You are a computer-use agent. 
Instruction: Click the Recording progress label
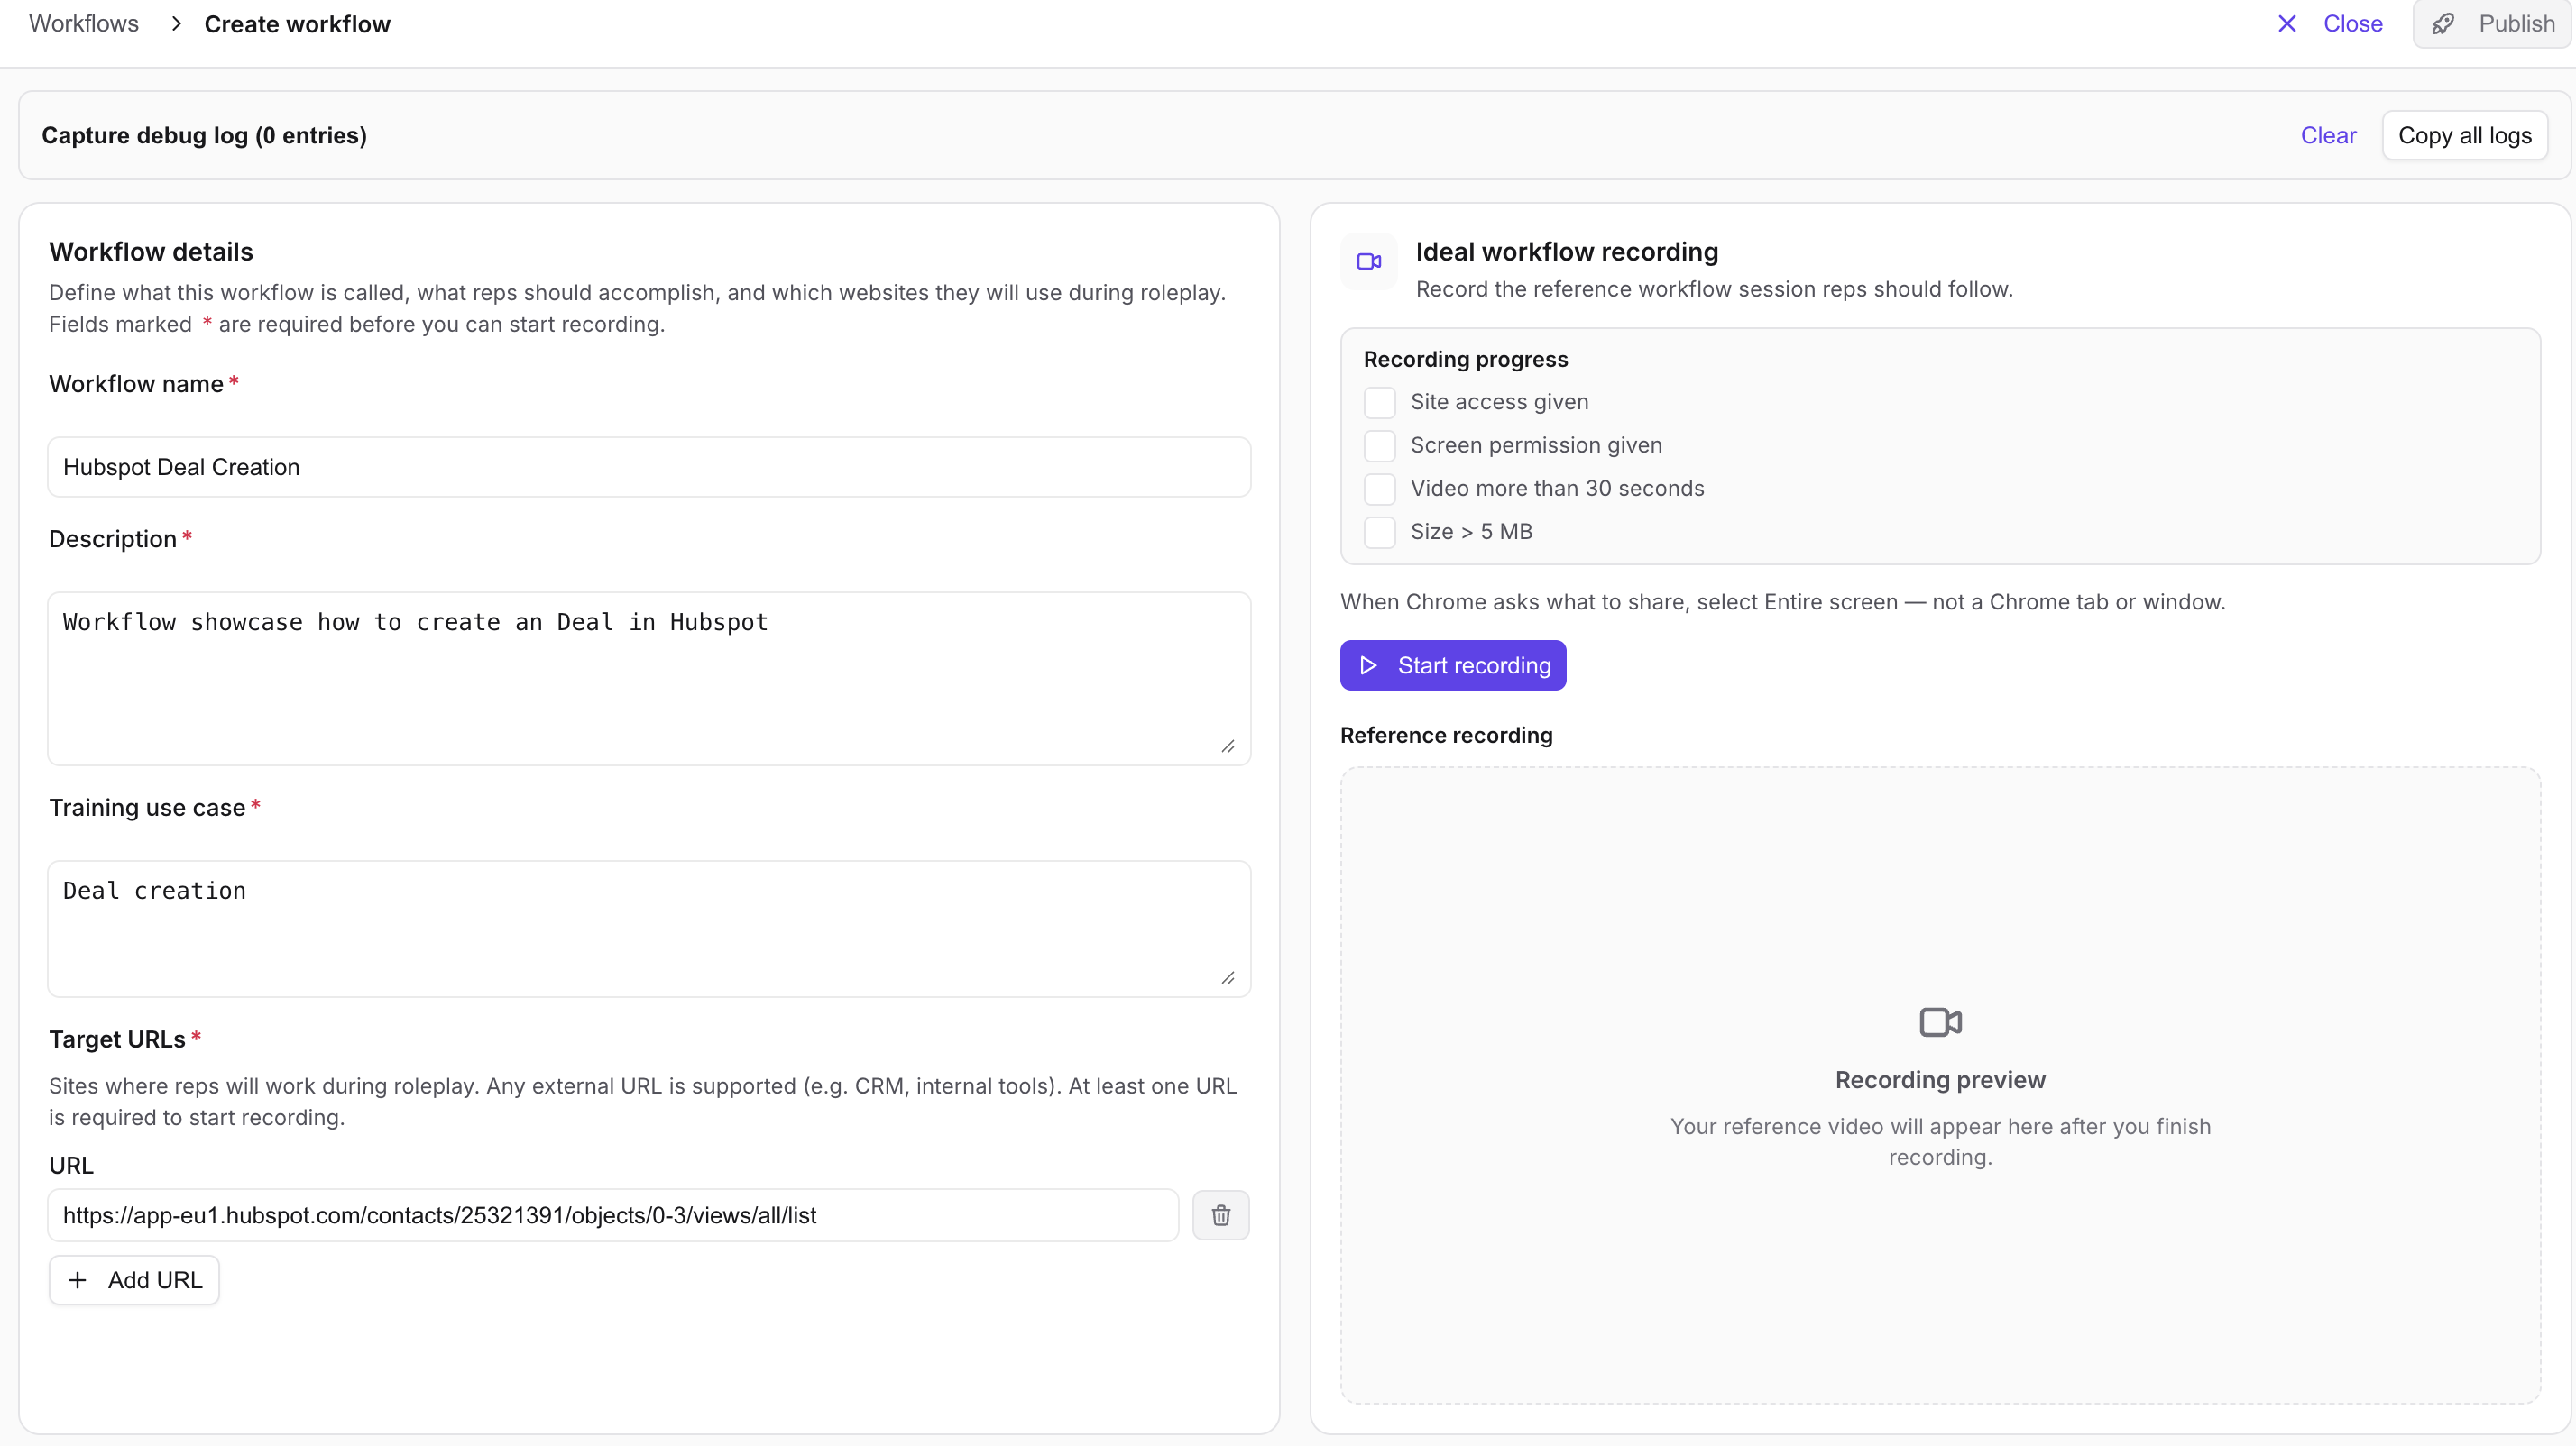pos(1466,360)
